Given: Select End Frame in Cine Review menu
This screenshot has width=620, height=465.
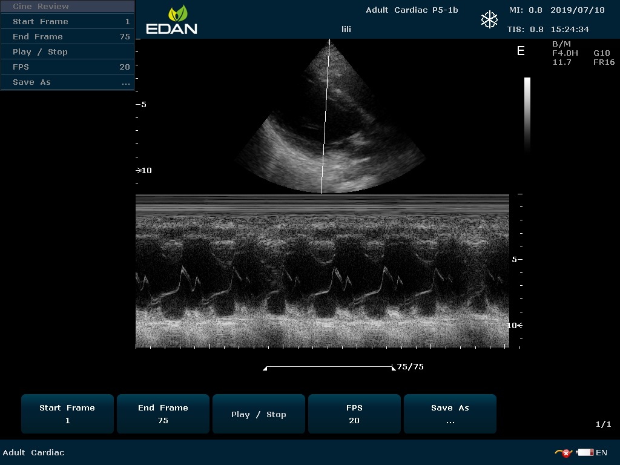Looking at the screenshot, I should click(x=67, y=37).
